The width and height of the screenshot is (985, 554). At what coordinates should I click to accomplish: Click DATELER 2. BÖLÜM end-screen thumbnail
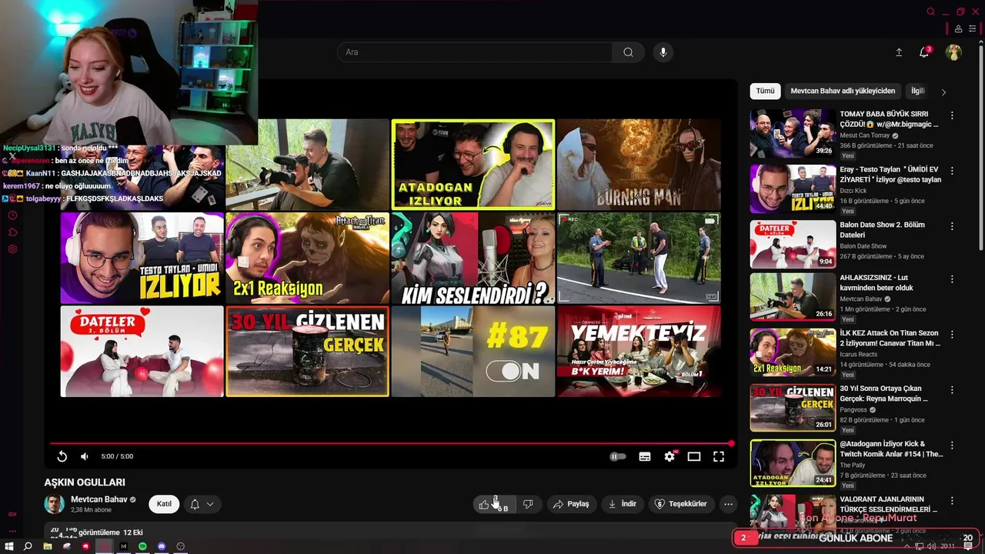pos(142,352)
